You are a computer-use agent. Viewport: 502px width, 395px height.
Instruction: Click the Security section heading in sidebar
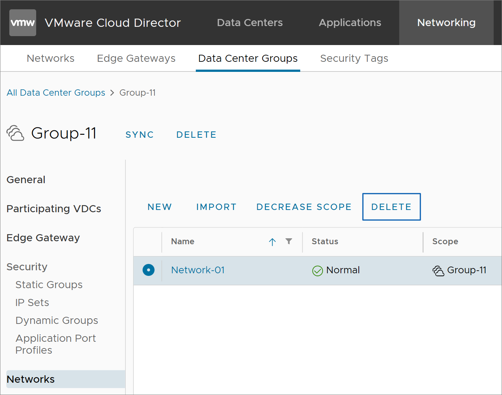27,267
